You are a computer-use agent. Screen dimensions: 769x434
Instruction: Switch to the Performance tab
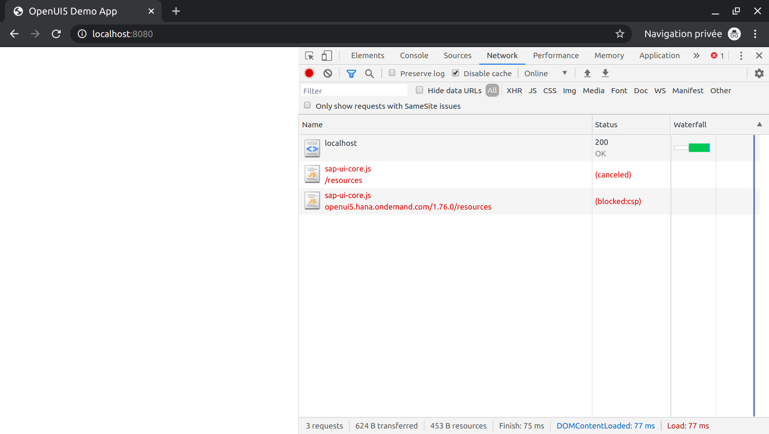click(x=556, y=56)
